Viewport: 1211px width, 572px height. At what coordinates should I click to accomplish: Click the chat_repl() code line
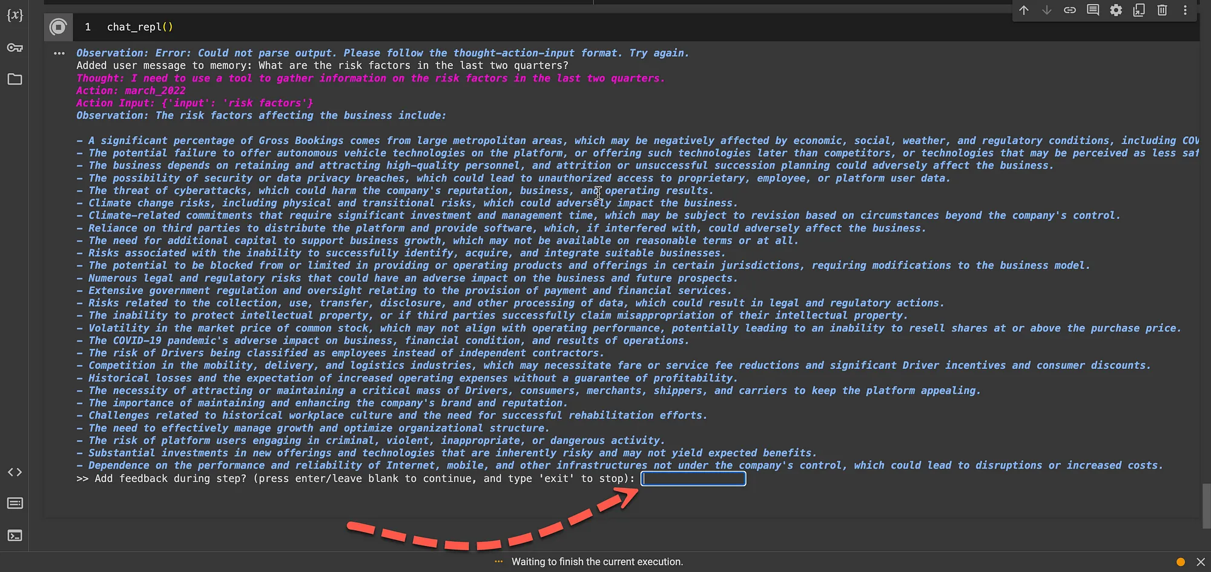(x=140, y=27)
